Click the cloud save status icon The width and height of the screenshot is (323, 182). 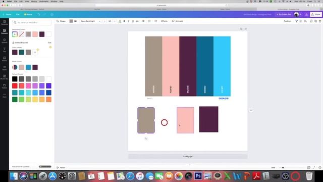pyautogui.click(x=52, y=15)
